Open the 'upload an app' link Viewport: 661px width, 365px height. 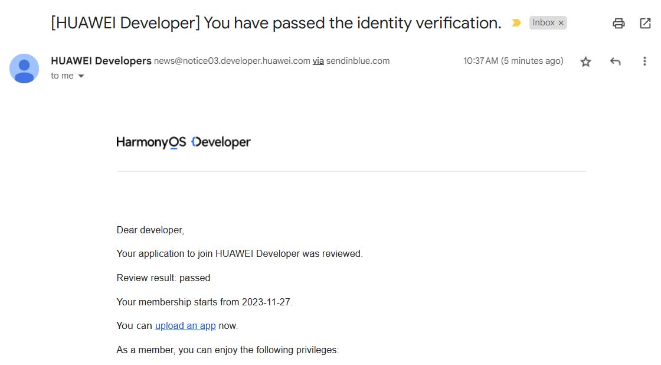tap(185, 326)
